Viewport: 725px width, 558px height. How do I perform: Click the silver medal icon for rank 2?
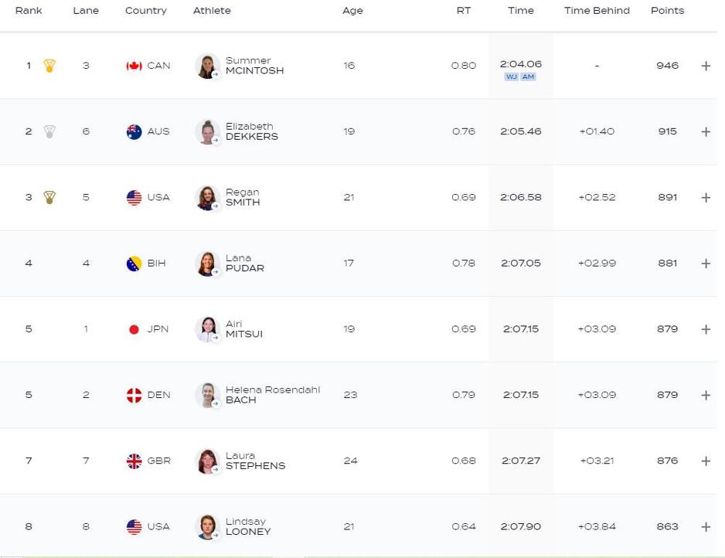pos(49,131)
